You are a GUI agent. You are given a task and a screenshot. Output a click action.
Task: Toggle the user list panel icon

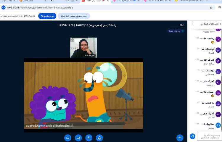(182, 25)
